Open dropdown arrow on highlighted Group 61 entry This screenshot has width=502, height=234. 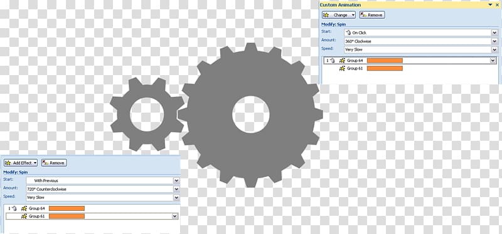[175, 216]
